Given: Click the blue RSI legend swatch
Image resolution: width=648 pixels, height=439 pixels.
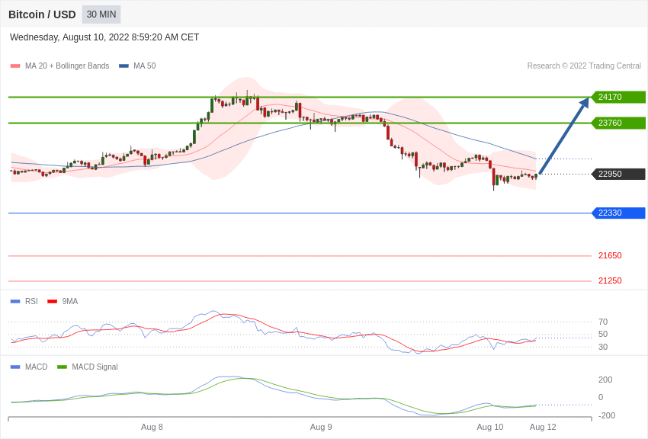Looking at the screenshot, I should (15, 302).
